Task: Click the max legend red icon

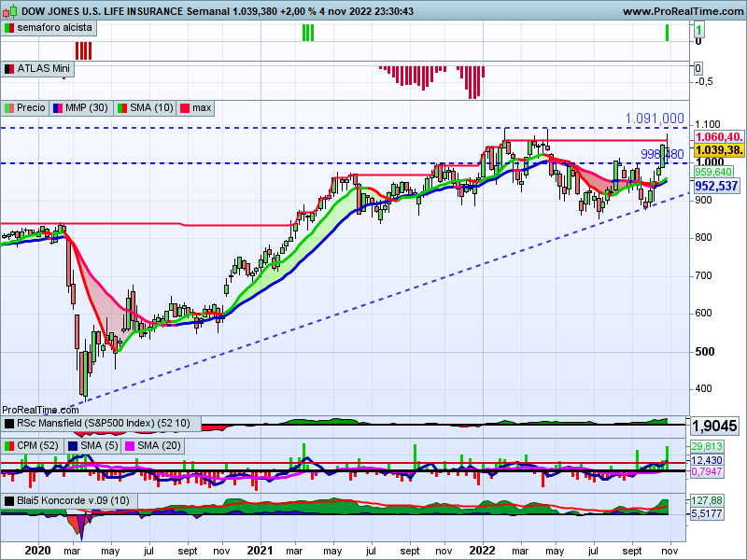Action: point(185,108)
